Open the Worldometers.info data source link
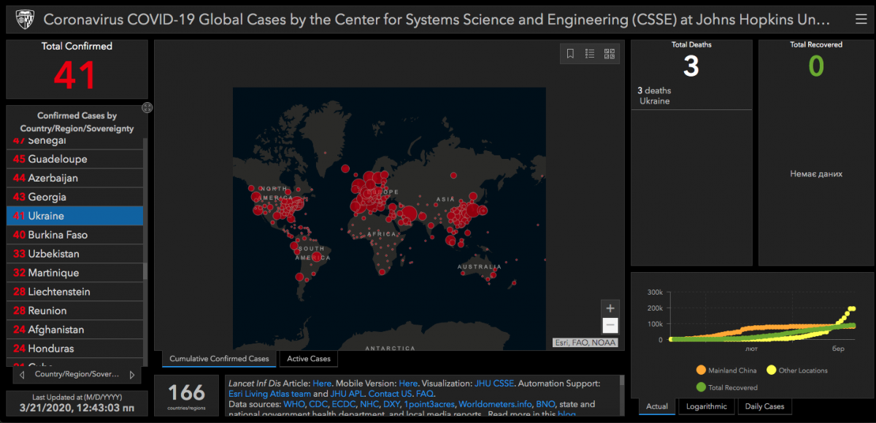 pos(494,404)
